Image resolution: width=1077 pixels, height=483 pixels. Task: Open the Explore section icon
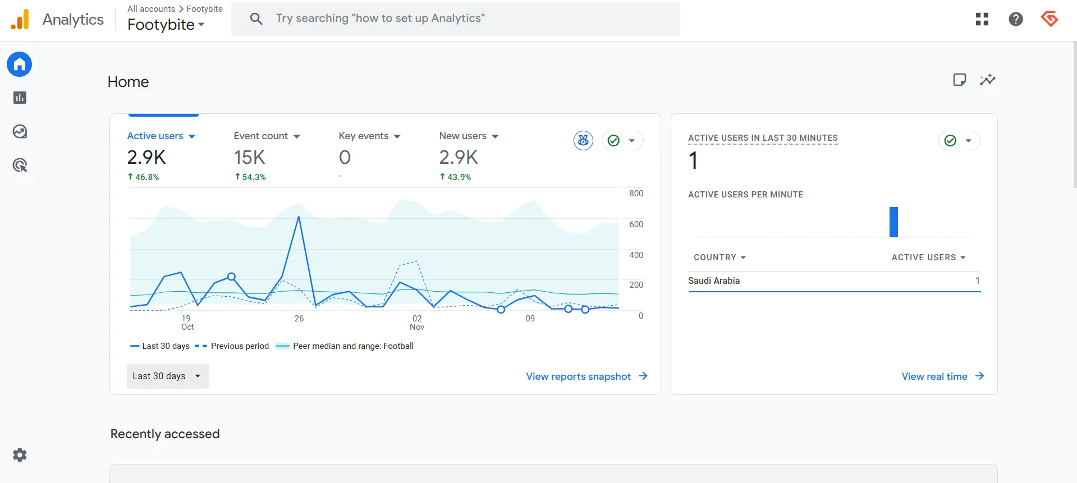[x=20, y=132]
